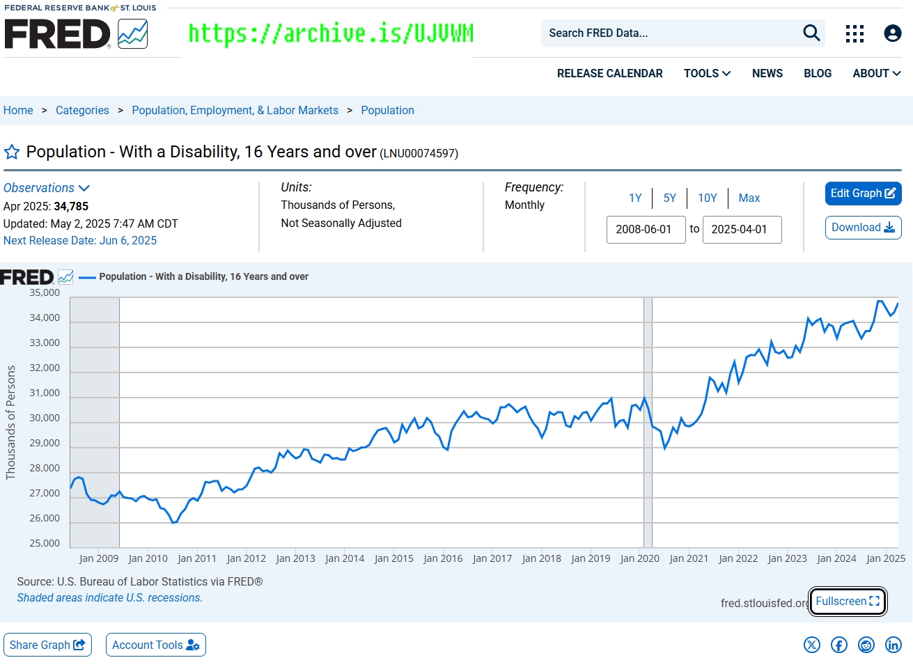Click the 'Thousands of Persons,' units text
913x667 pixels.
pyautogui.click(x=338, y=205)
